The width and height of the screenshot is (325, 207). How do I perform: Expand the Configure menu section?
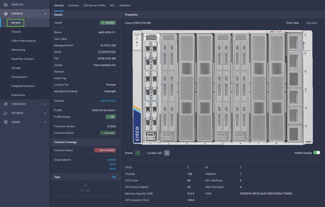coord(45,104)
